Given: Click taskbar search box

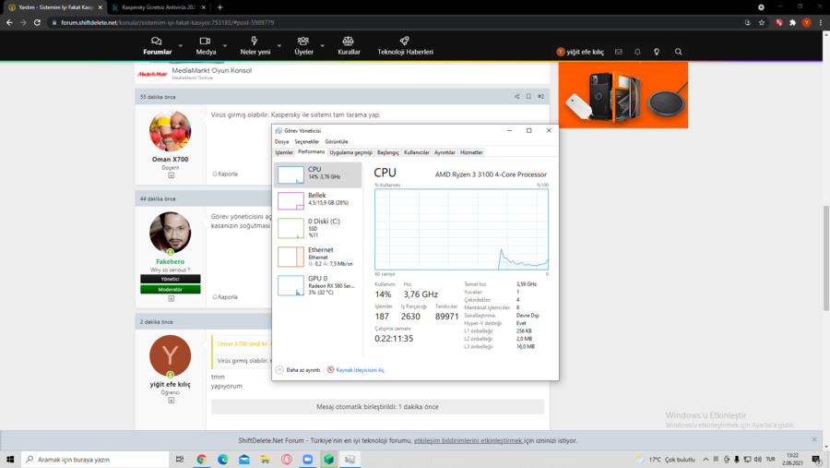Looking at the screenshot, I should (95, 459).
